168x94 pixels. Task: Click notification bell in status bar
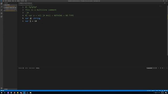click(167, 91)
